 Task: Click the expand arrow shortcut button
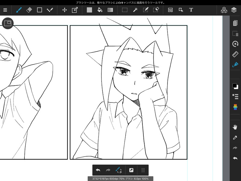pyautogui.click(x=131, y=170)
